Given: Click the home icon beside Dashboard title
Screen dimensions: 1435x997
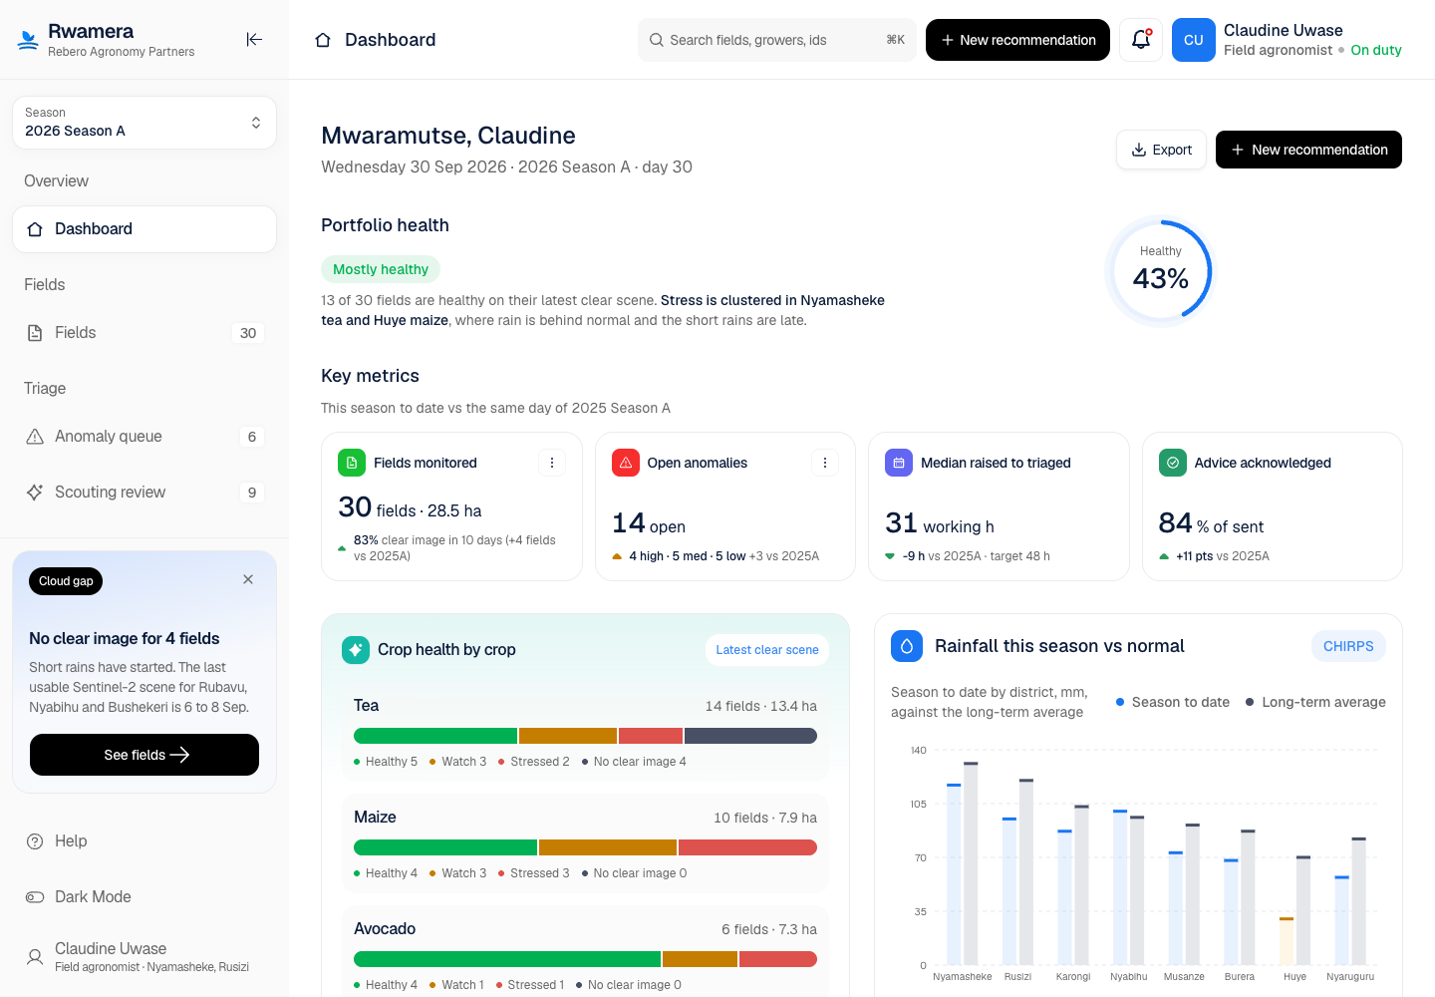Looking at the screenshot, I should 323,40.
